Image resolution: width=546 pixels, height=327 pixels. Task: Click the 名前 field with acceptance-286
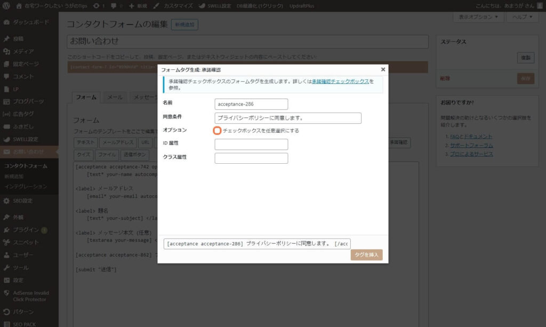click(251, 104)
